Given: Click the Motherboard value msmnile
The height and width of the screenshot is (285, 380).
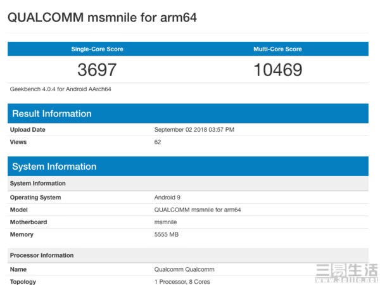Looking at the screenshot, I should click(x=167, y=222).
